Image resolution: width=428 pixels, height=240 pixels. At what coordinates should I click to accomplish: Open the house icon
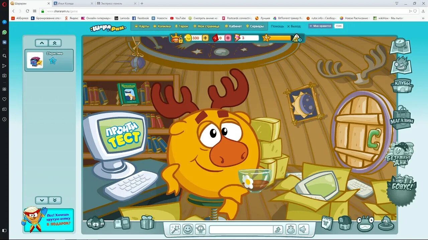[345, 223]
